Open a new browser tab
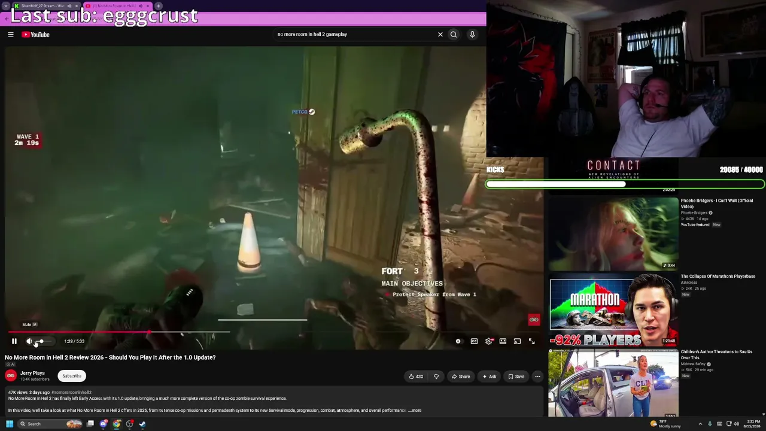 (159, 6)
